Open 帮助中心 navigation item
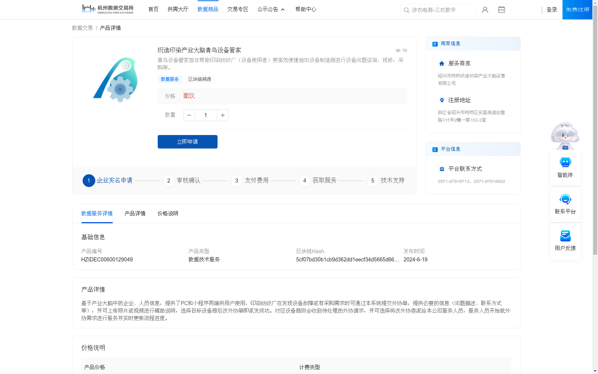The height and width of the screenshot is (374, 598). point(306,9)
